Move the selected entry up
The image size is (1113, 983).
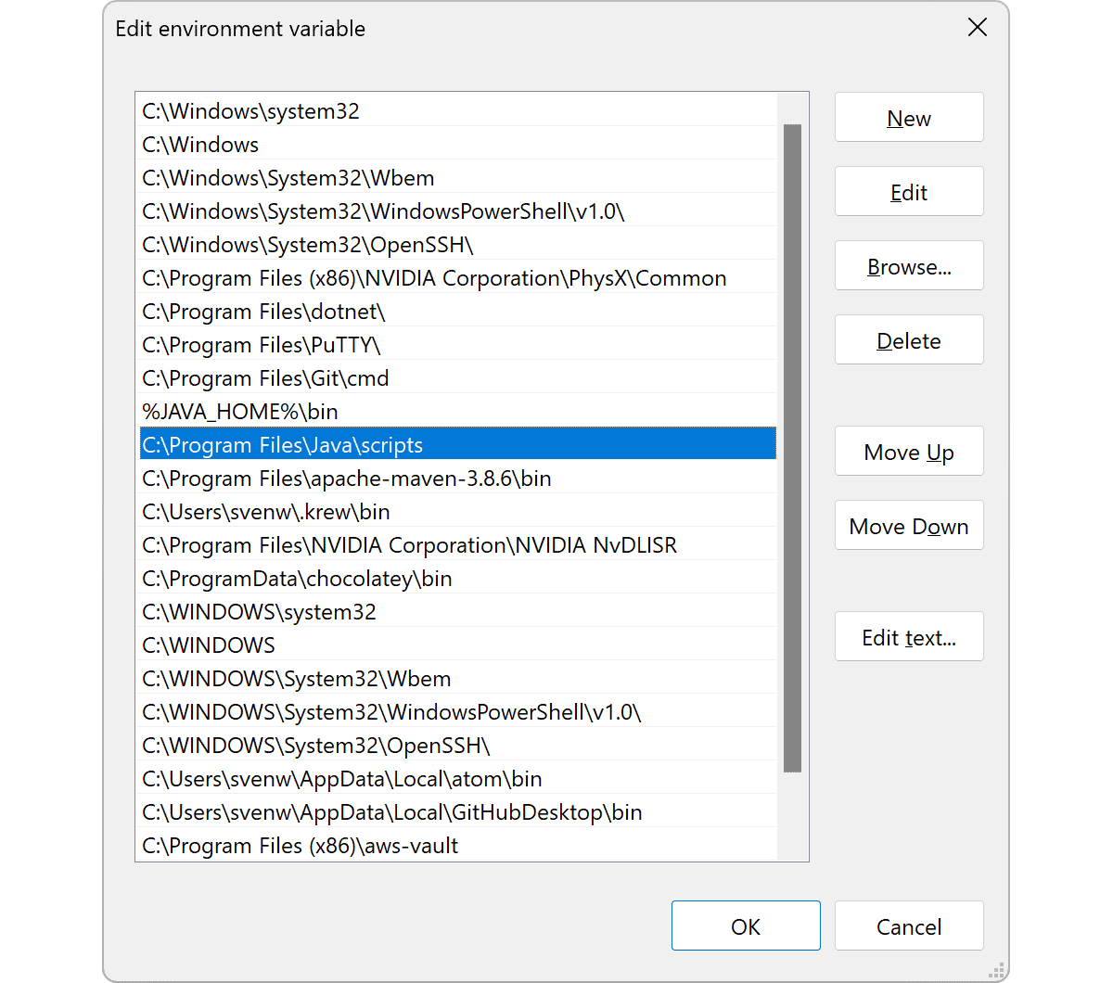[908, 452]
